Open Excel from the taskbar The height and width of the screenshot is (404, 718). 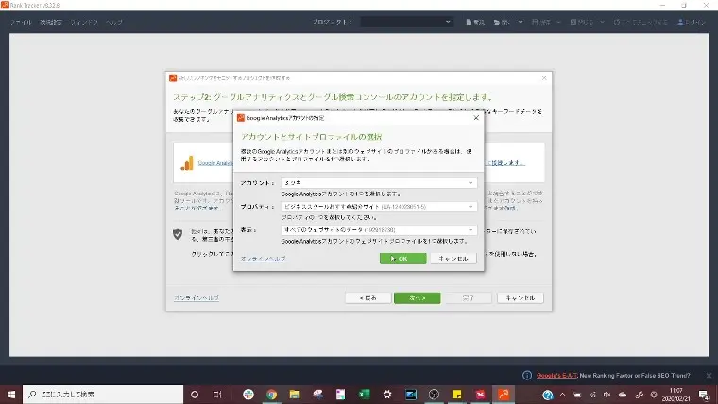click(x=364, y=394)
